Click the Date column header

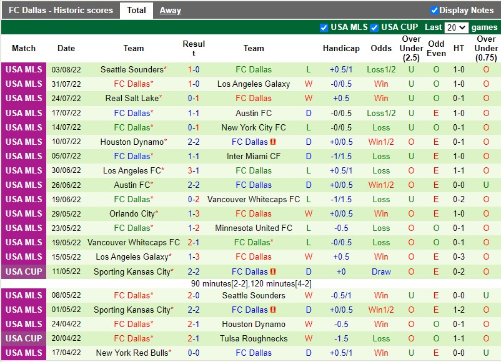tap(66, 48)
